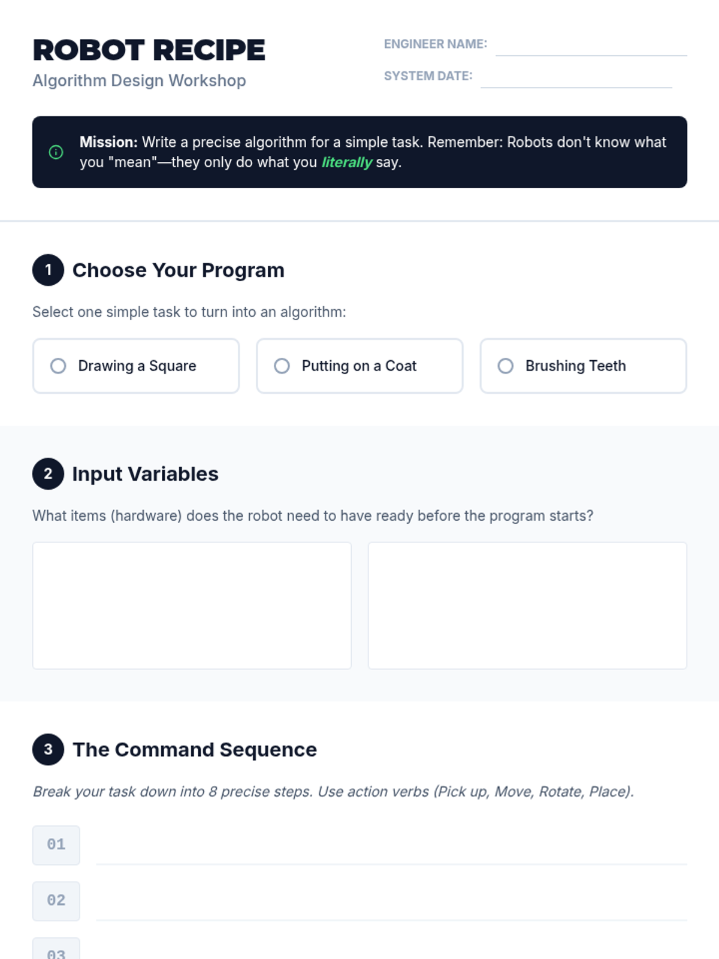Viewport: 719px width, 959px height.
Task: Click the green 'literally' word in banner
Action: [346, 162]
